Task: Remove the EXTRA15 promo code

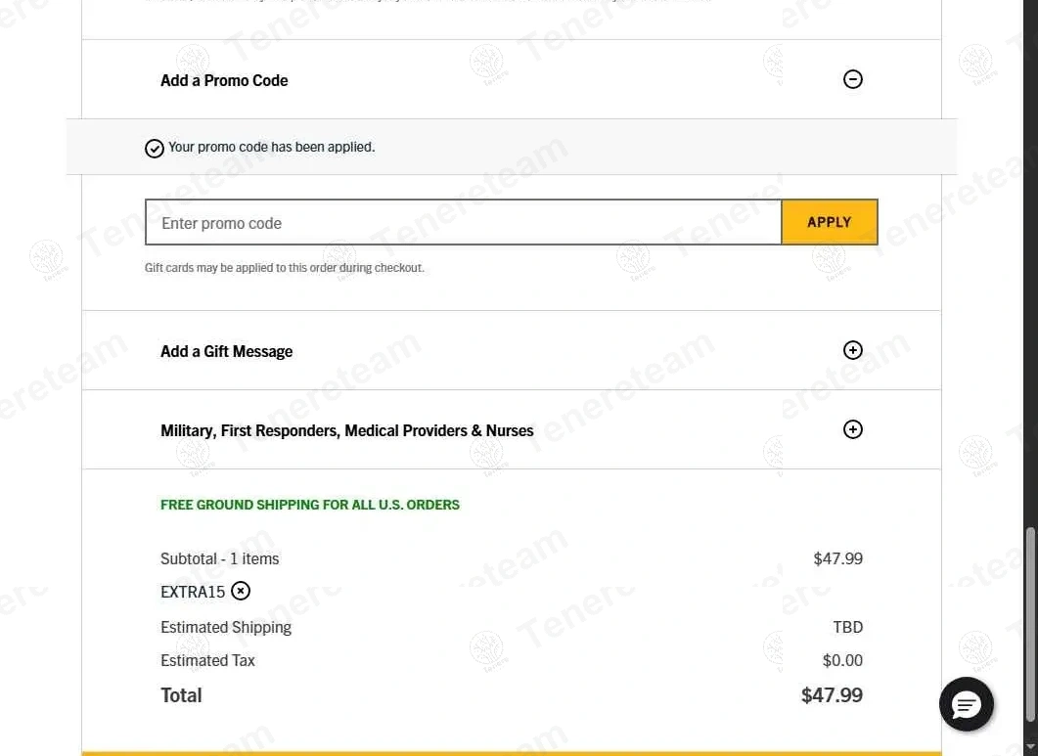Action: [241, 591]
